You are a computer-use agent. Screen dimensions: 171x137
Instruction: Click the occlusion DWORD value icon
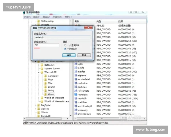tap(76, 83)
